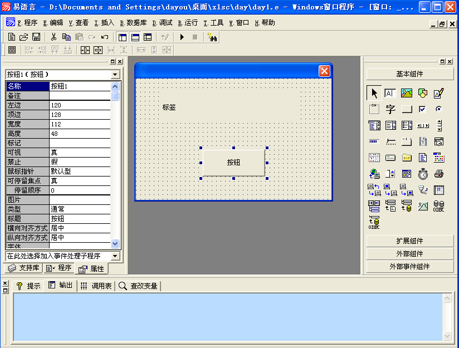Expand the 基本组件 palette section
The image size is (459, 348).
[x=409, y=74]
